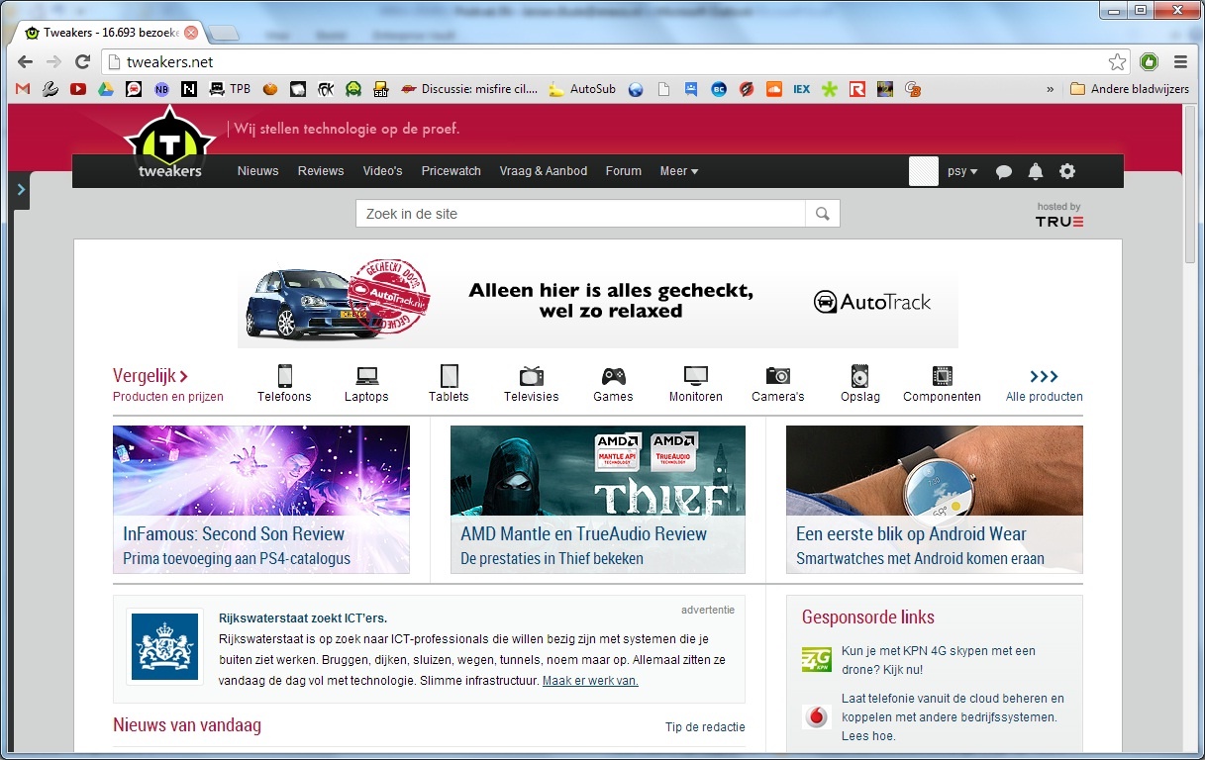1205x760 pixels.
Task: Expand the left sidebar arrow tab
Action: coord(21,189)
